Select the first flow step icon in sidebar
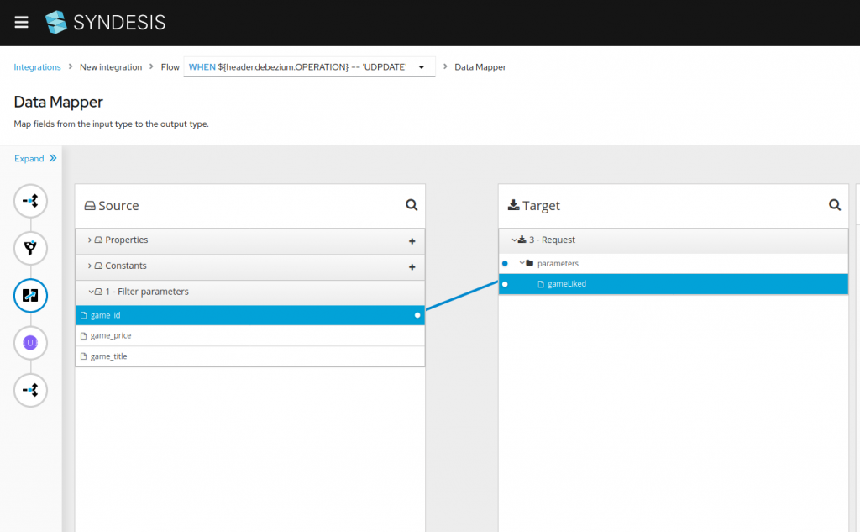The image size is (860, 532). [30, 201]
